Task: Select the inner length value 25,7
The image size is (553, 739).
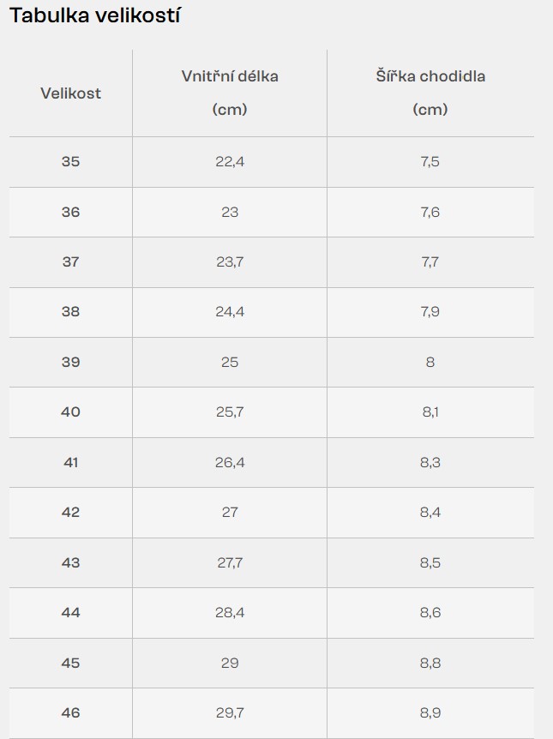Action: [230, 412]
